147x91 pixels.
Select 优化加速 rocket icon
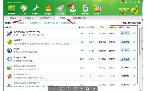[60, 8]
